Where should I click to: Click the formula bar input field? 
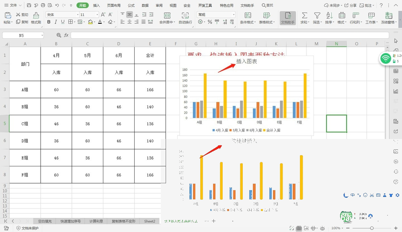[x=230, y=35]
